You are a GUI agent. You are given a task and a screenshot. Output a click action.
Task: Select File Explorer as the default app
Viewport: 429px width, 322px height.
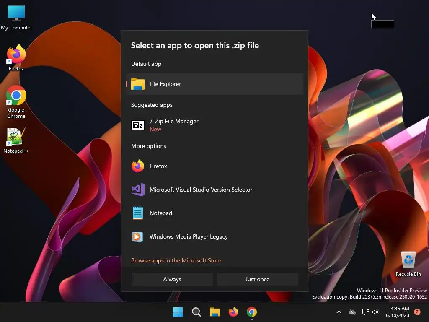[215, 84]
